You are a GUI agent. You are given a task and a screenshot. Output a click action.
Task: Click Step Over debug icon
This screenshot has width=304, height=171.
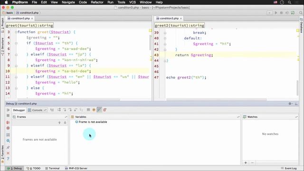point(59,110)
